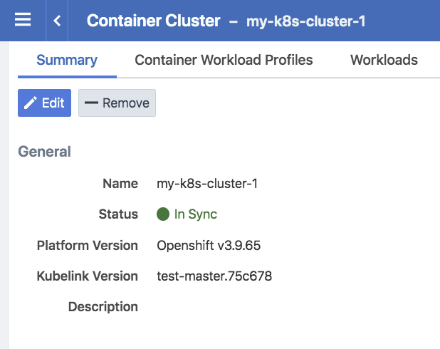The image size is (440, 349).
Task: Click the Container Cluster header title
Action: pos(153,21)
